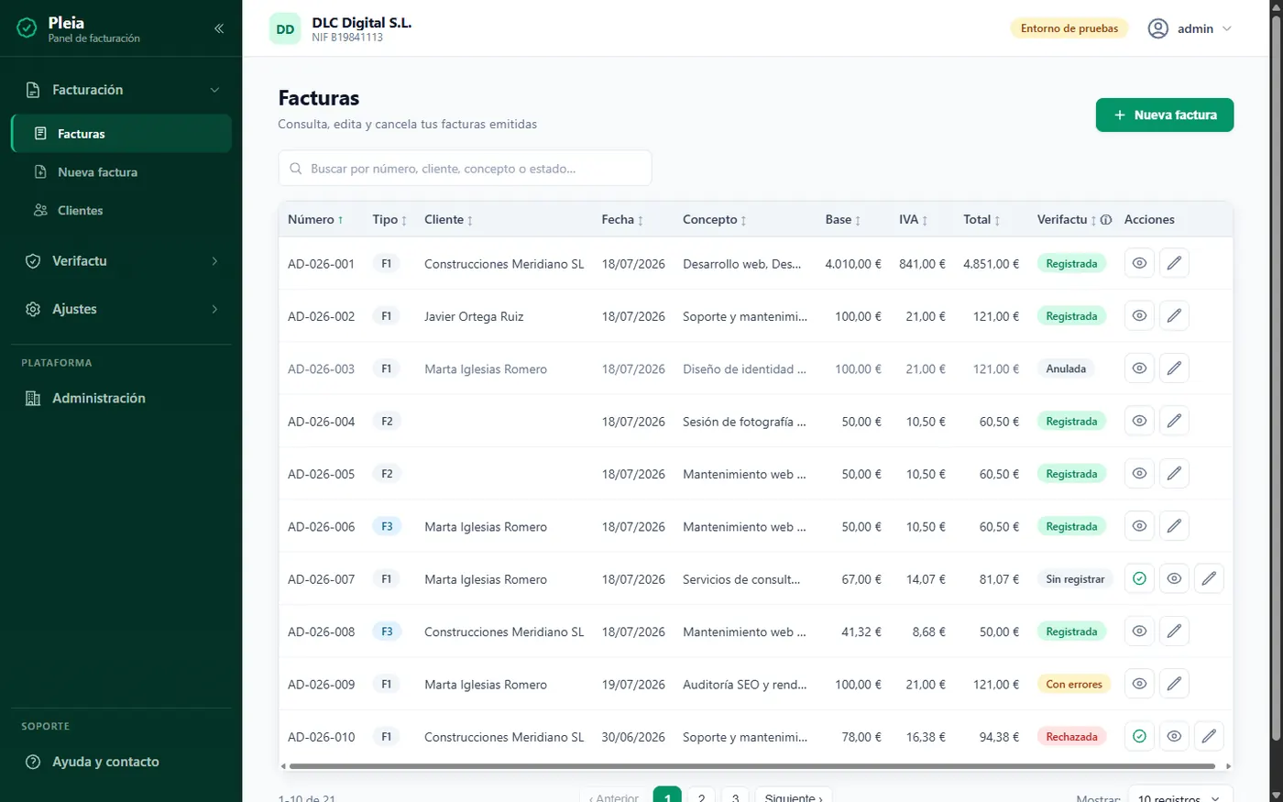This screenshot has height=802, width=1283.
Task: Open Clientes in the sidebar
Action: pyautogui.click(x=121, y=211)
